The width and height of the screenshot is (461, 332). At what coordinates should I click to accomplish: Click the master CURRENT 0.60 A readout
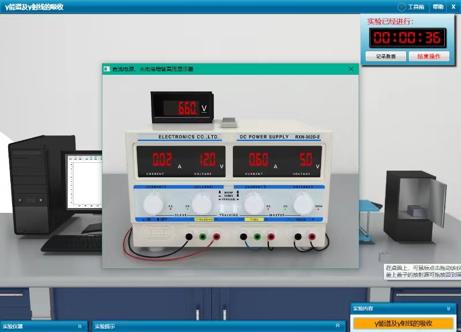point(258,160)
